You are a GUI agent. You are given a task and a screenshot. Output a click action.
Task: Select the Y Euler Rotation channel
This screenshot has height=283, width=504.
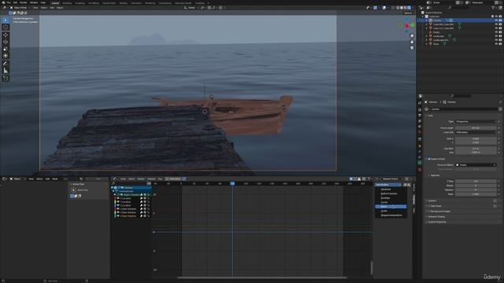click(x=128, y=212)
